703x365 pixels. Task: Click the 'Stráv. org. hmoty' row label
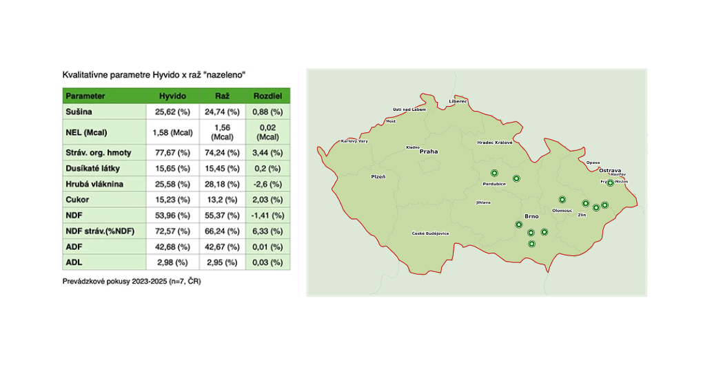tap(99, 153)
